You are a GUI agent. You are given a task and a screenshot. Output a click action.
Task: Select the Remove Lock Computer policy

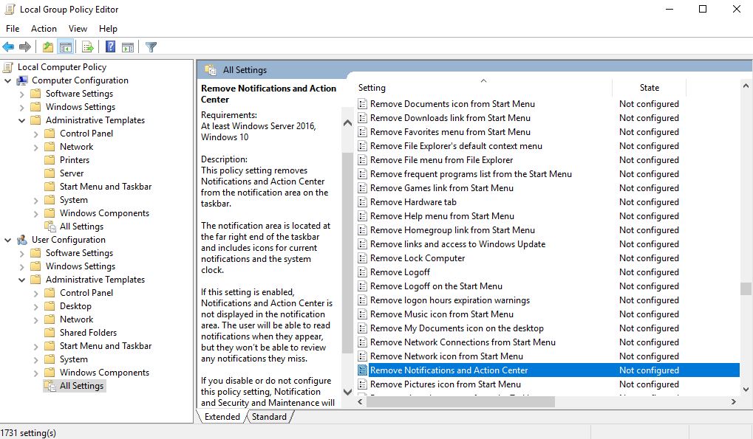[418, 258]
